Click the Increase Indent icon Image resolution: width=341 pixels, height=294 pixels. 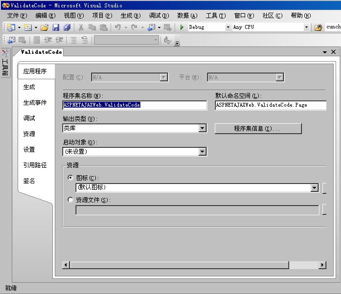(59, 40)
